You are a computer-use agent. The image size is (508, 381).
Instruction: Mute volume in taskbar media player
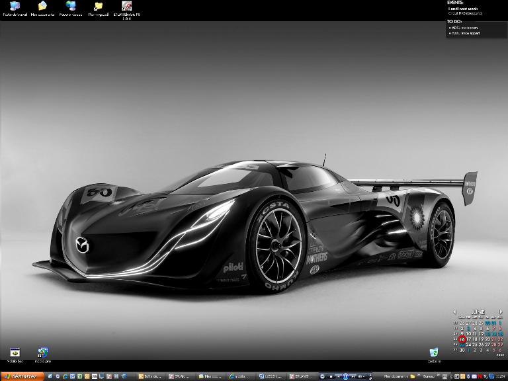point(360,376)
